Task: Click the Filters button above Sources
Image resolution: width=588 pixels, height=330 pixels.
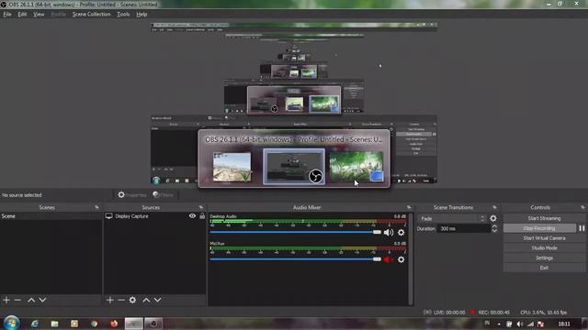Action: click(x=163, y=195)
